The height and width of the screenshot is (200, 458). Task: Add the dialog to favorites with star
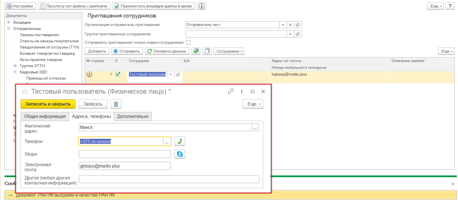click(x=25, y=91)
